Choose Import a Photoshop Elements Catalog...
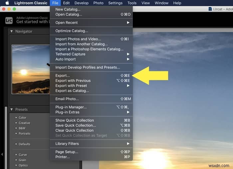This screenshot has height=169, width=233. click(x=91, y=49)
